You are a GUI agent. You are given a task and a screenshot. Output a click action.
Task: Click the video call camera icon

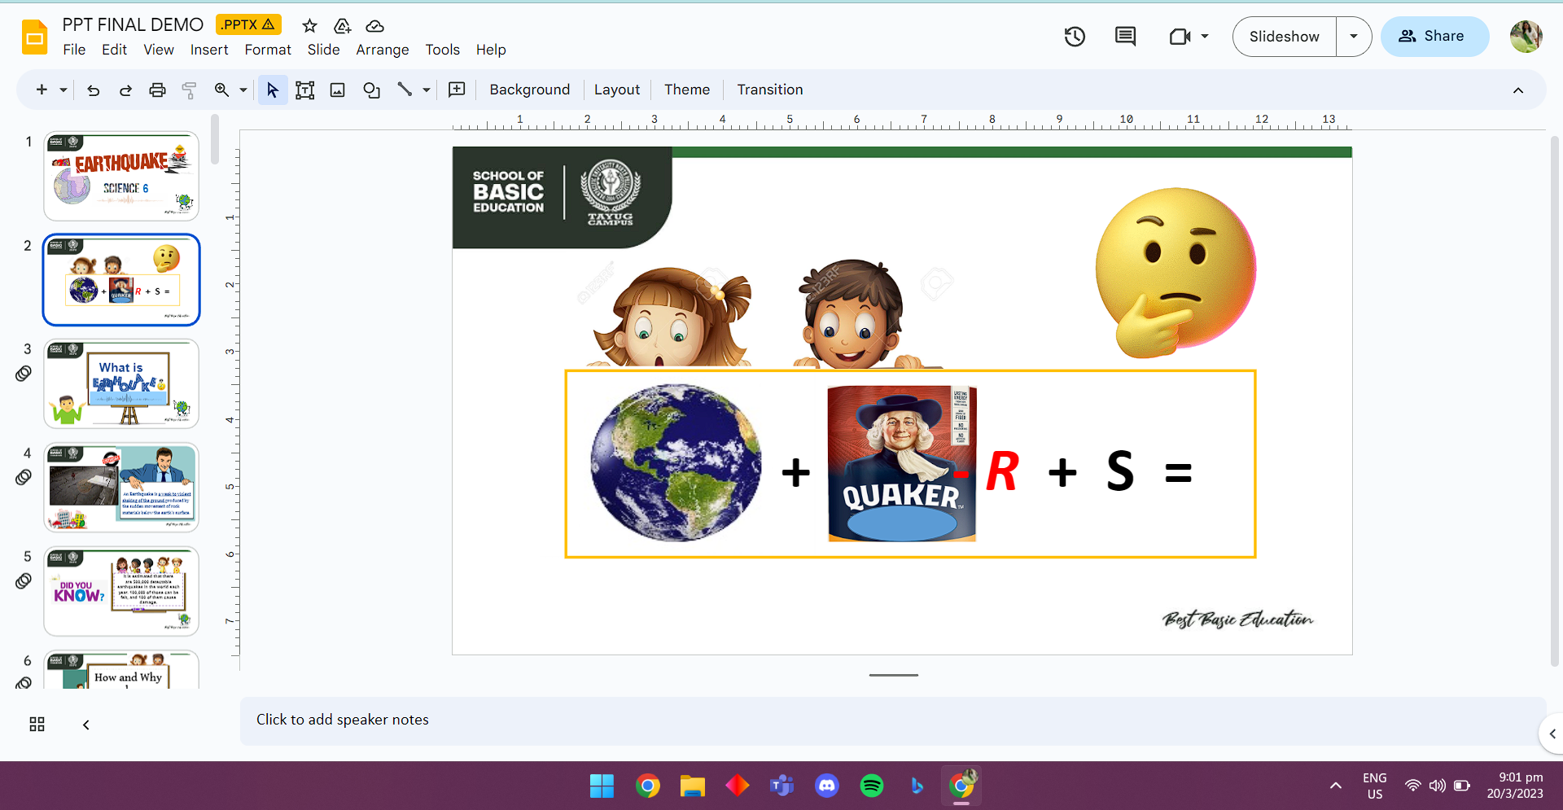point(1180,37)
